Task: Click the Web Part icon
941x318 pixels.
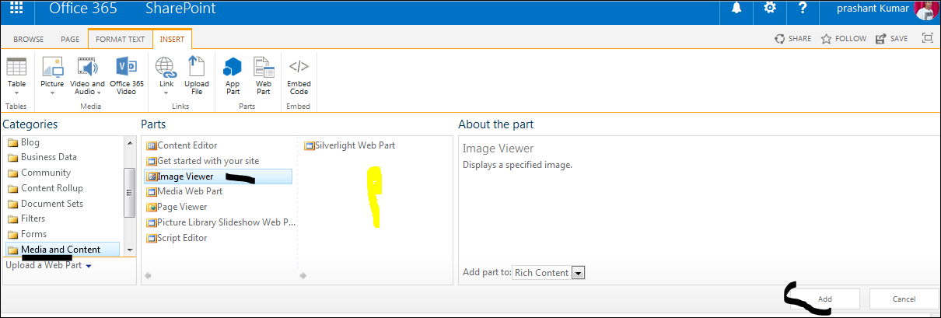Action: coord(264,67)
